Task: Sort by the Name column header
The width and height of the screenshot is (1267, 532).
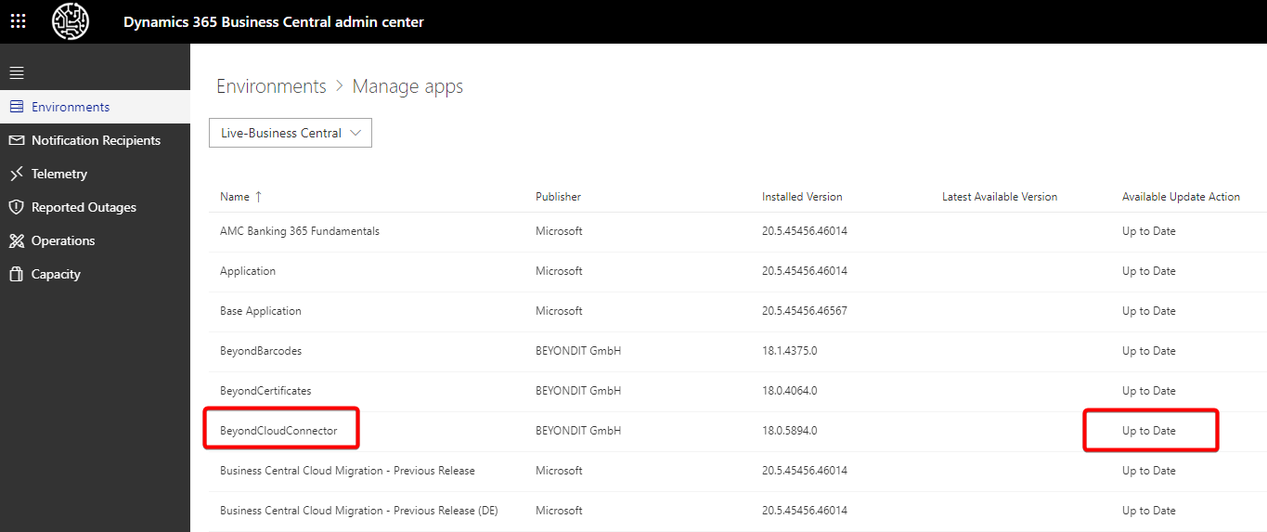Action: [x=235, y=197]
